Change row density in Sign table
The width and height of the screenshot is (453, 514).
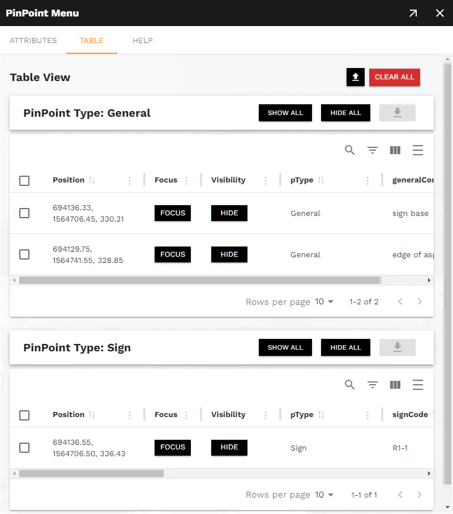pyautogui.click(x=418, y=385)
